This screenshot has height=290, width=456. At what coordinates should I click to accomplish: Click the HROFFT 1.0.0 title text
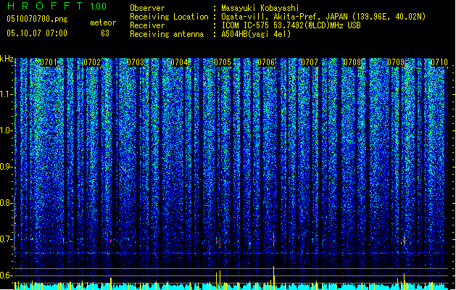click(x=57, y=6)
